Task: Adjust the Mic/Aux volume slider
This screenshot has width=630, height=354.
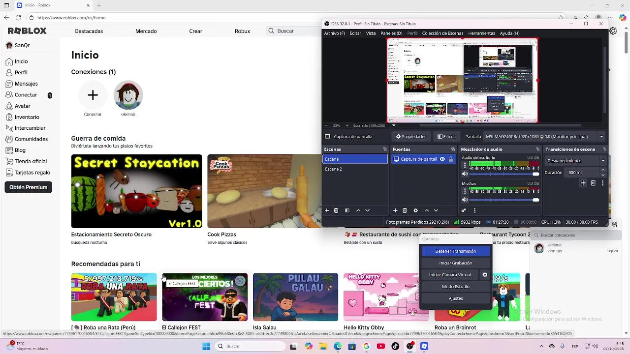Action: (x=504, y=200)
